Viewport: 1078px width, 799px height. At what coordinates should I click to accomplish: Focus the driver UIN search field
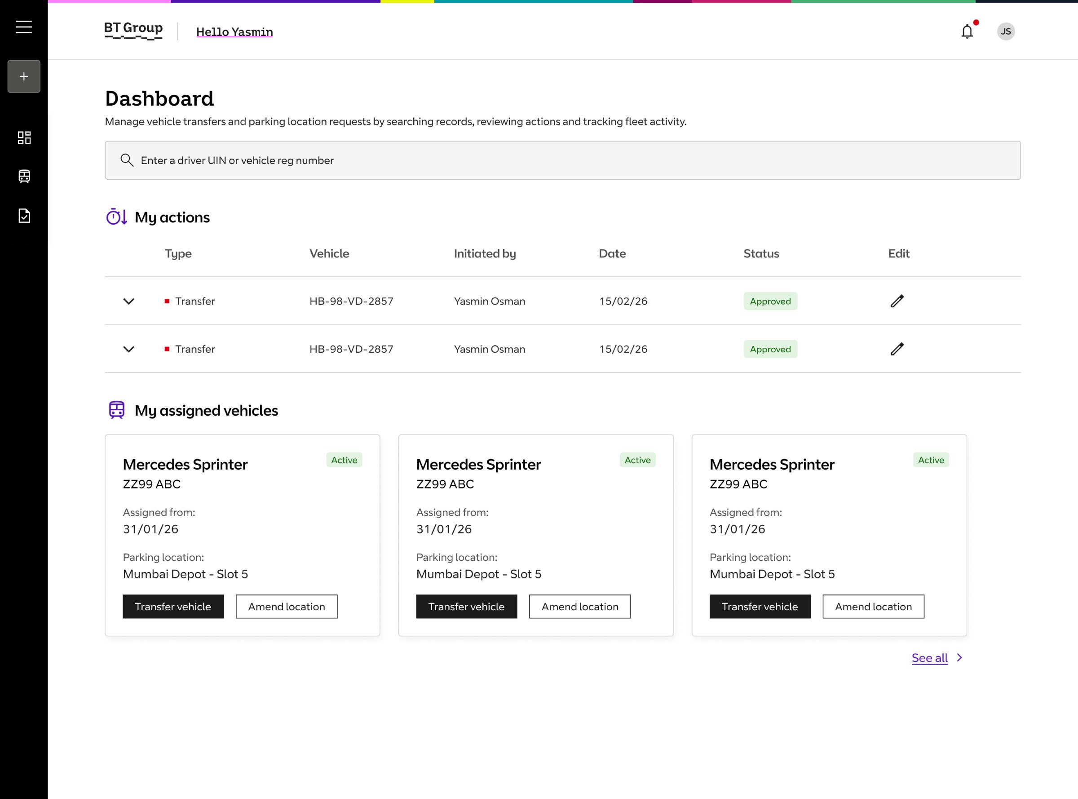(563, 160)
